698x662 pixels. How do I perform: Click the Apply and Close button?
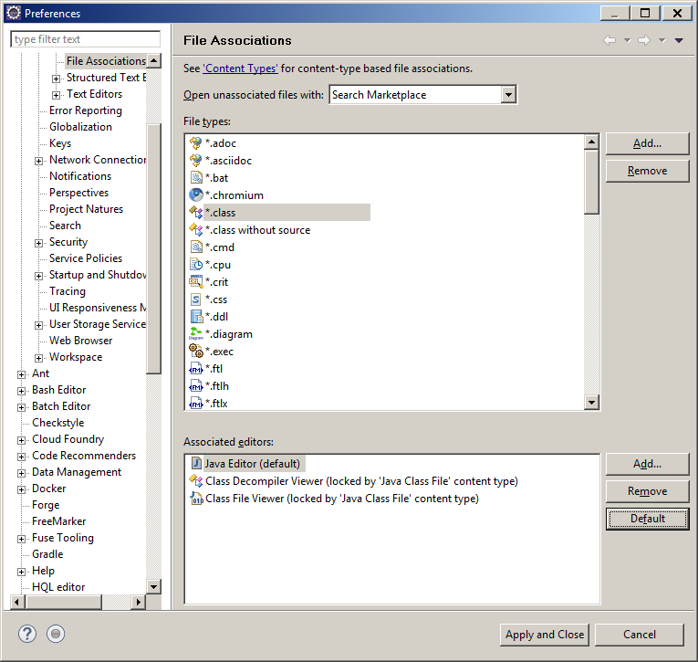point(545,635)
